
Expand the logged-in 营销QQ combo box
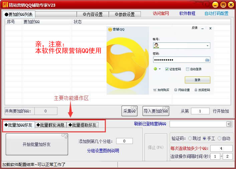[x=229, y=124]
